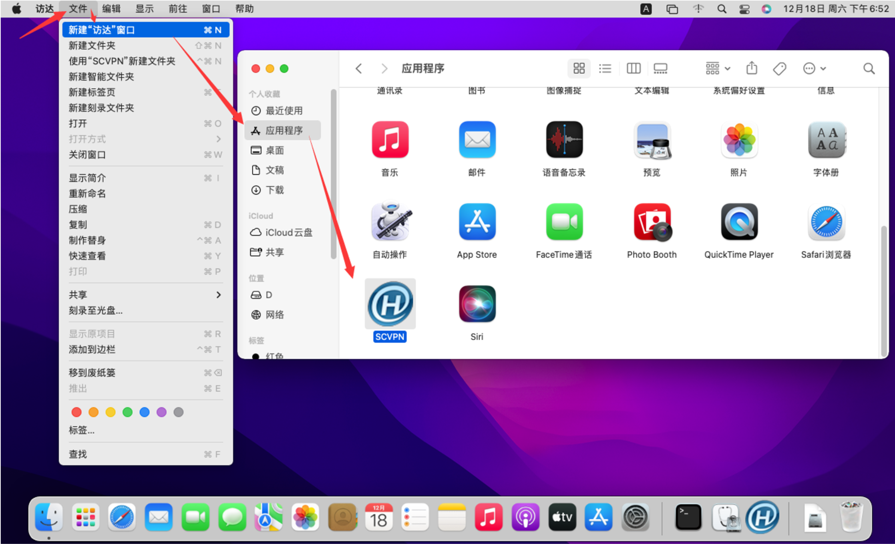Screen dimensions: 895x544
Task: Select the FaceTime通话 app icon
Action: (x=564, y=222)
